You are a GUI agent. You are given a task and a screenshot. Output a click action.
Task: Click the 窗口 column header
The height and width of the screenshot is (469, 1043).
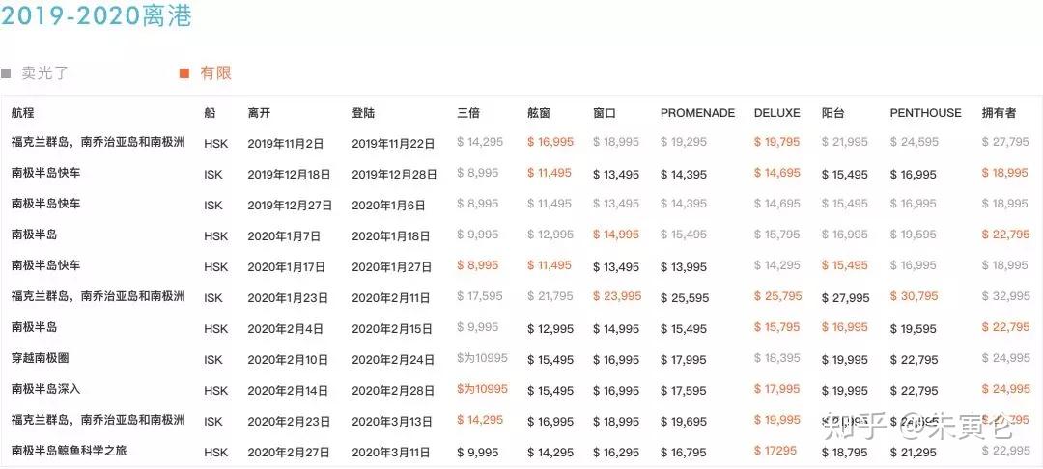tap(605, 113)
